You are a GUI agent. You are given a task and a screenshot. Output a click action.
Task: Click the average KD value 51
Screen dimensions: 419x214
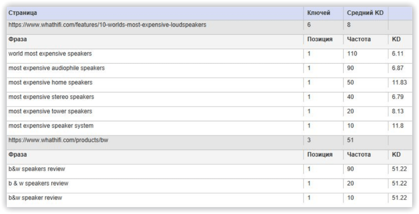pos(350,140)
